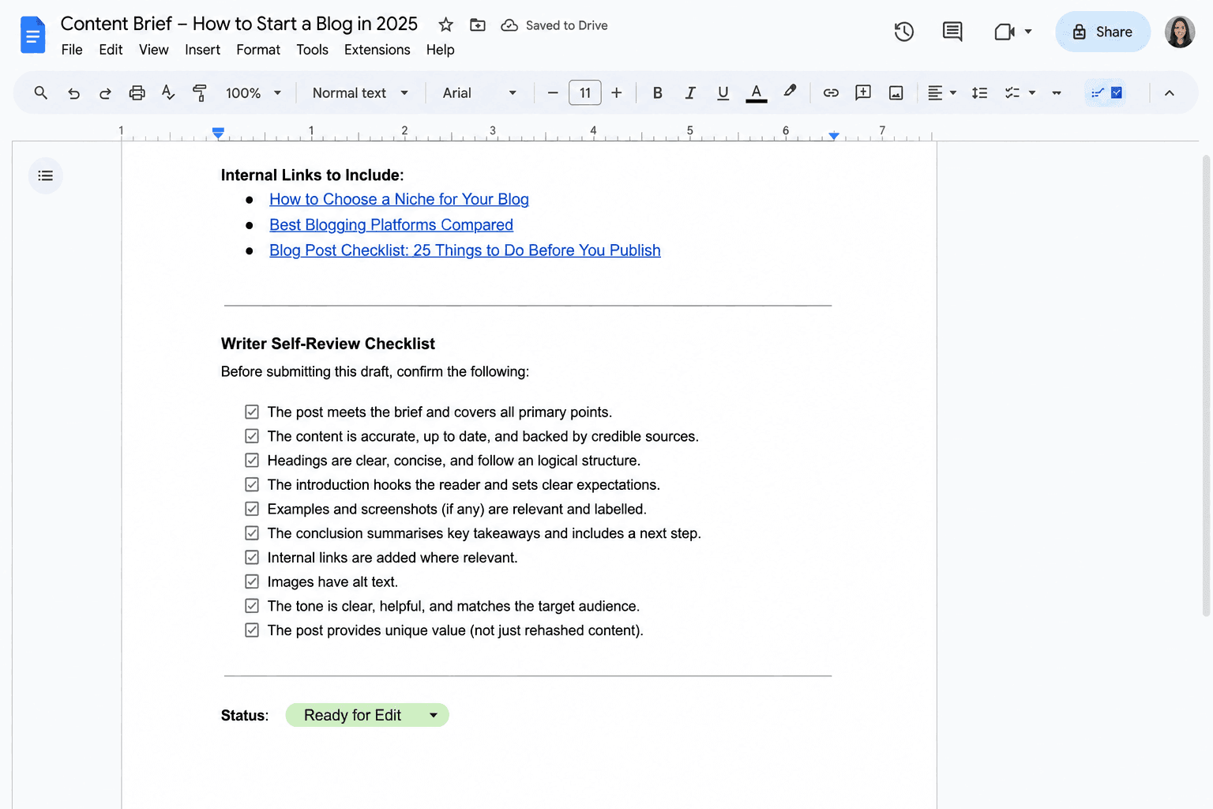
Task: Insert a link
Action: pos(831,92)
